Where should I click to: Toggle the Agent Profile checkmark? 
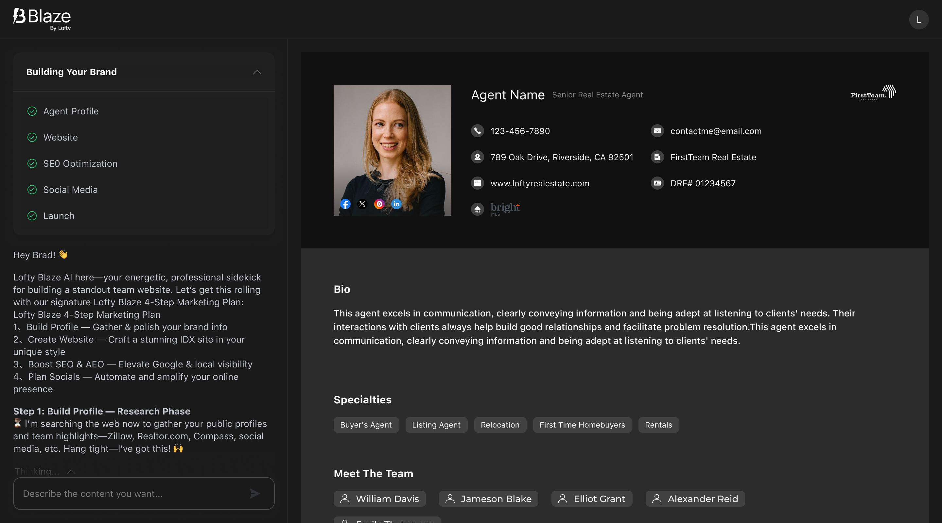[x=32, y=111]
